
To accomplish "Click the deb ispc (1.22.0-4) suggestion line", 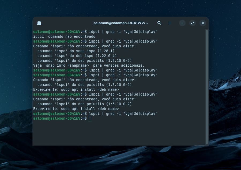I will 77,56.
